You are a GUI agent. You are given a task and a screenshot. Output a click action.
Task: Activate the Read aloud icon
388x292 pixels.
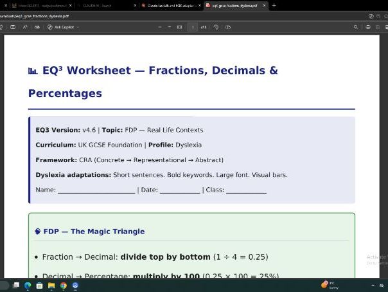coord(25,27)
